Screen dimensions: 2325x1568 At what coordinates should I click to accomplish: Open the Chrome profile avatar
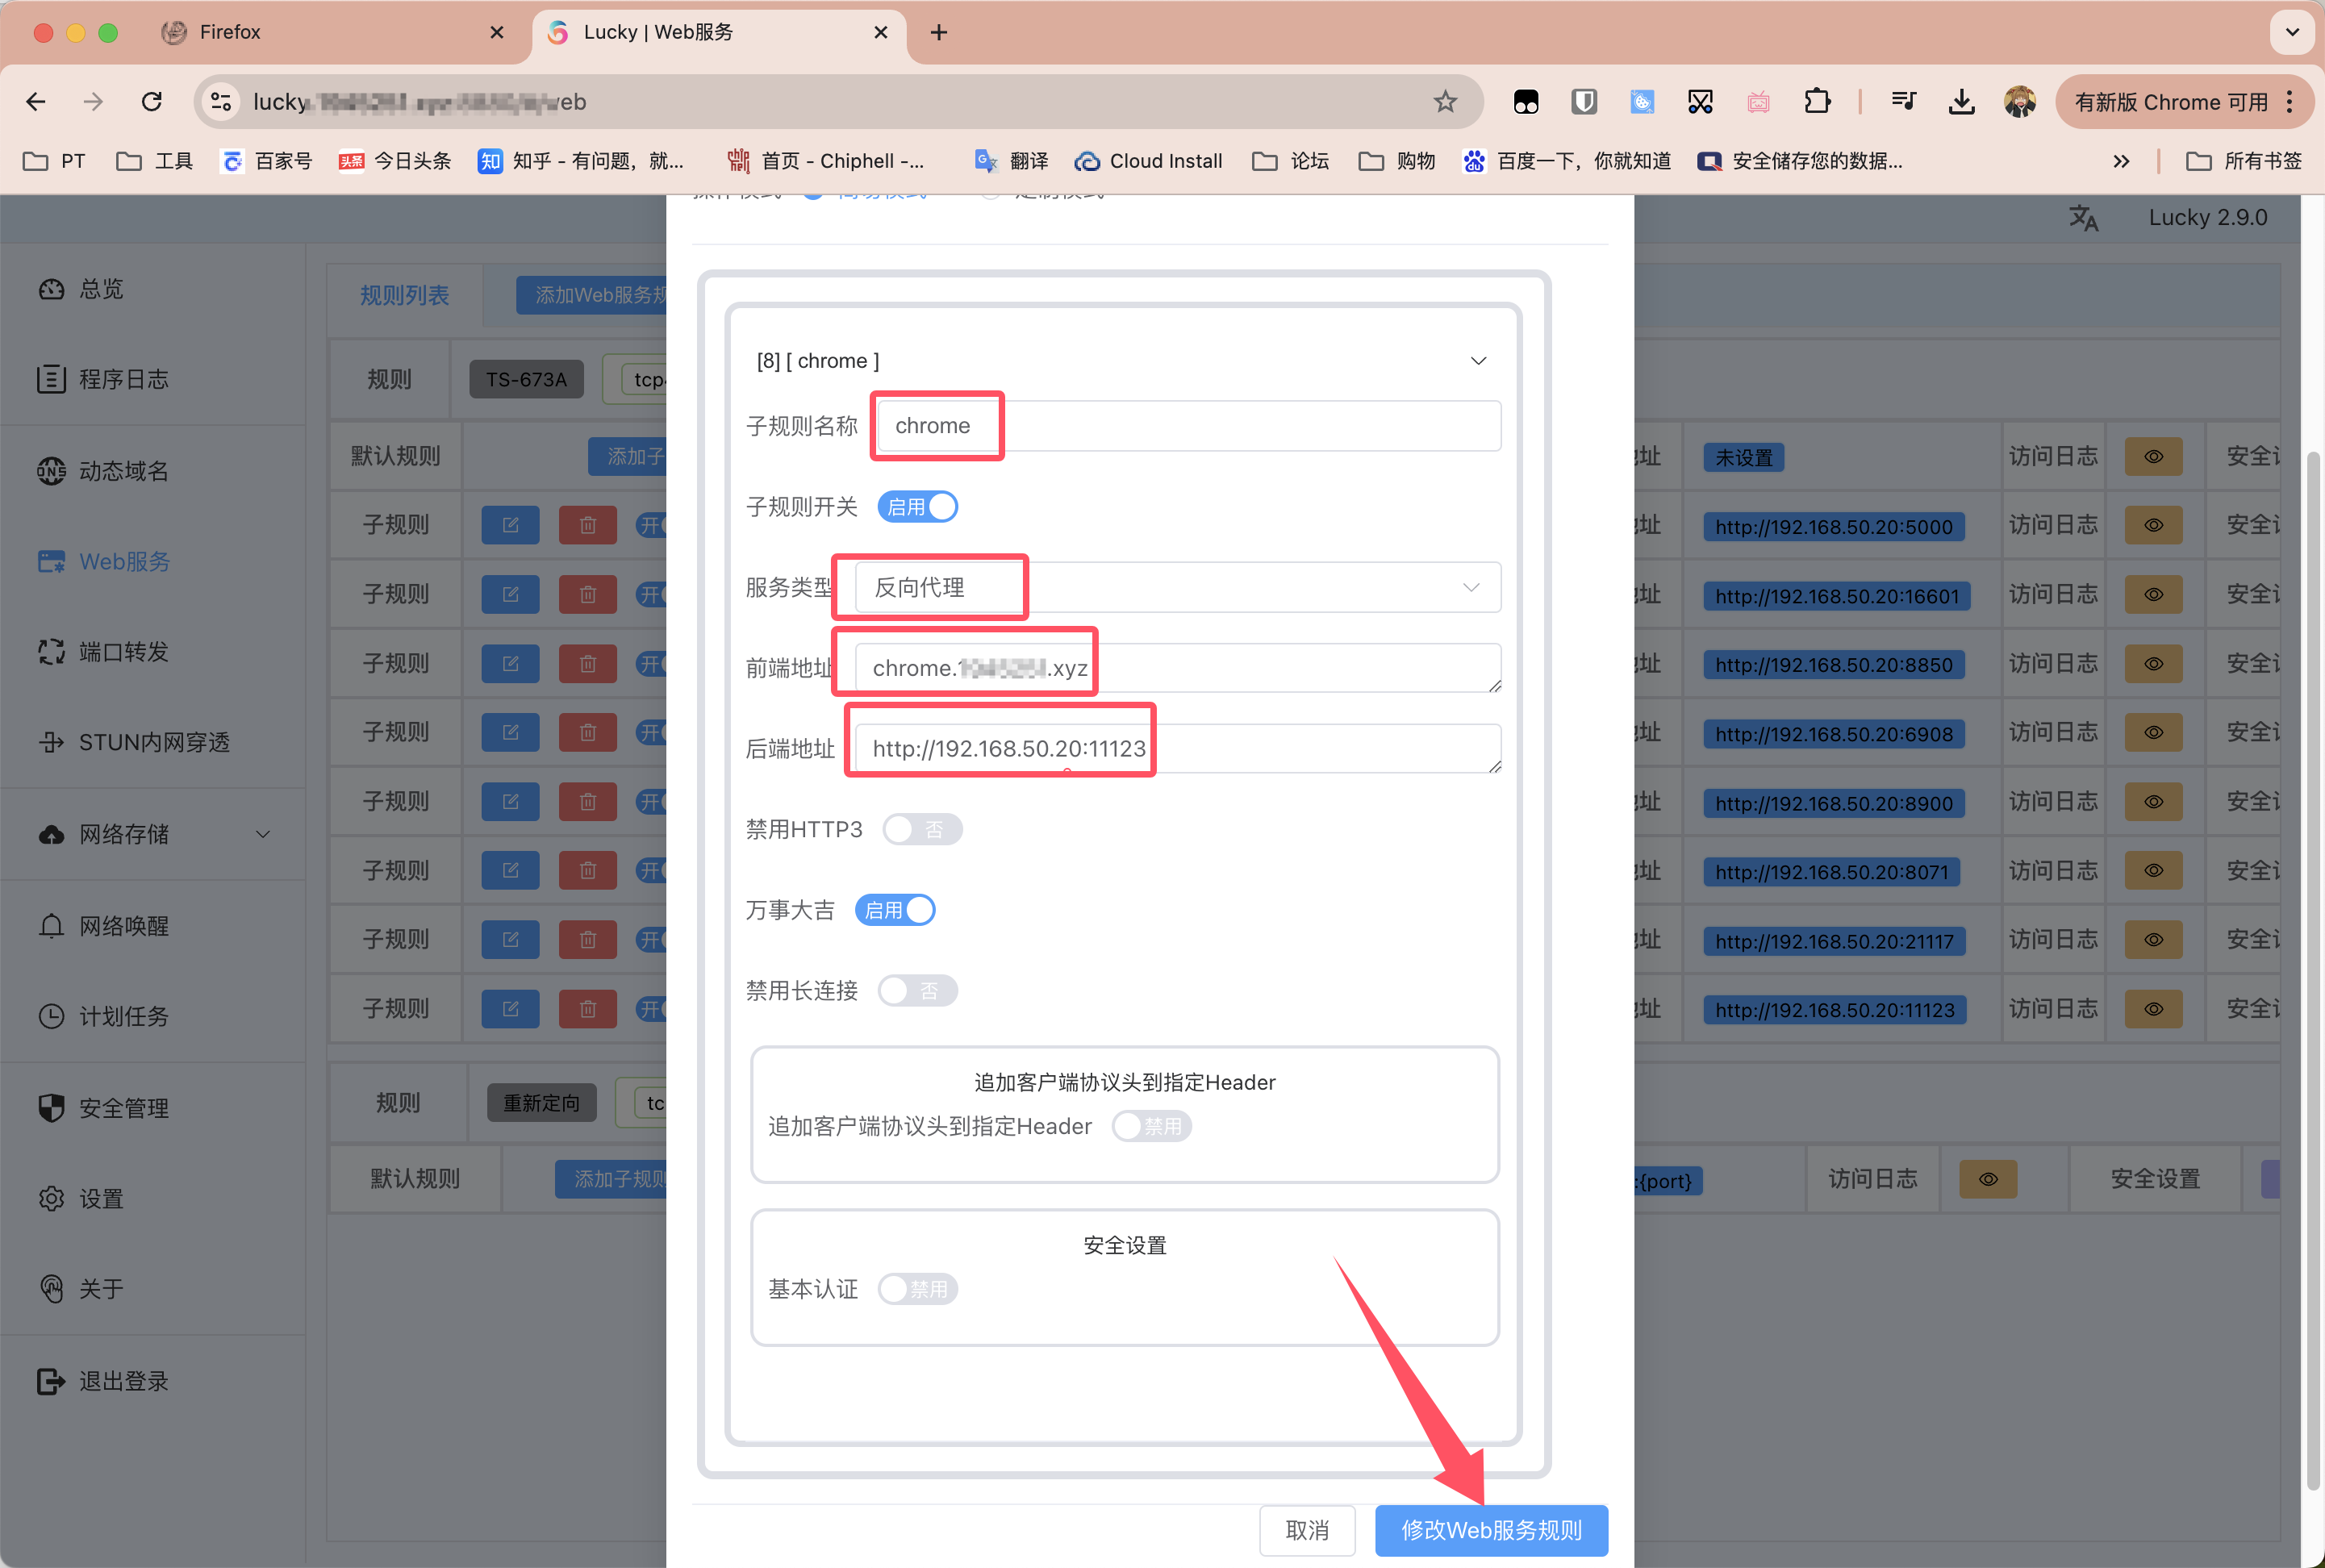[2019, 101]
